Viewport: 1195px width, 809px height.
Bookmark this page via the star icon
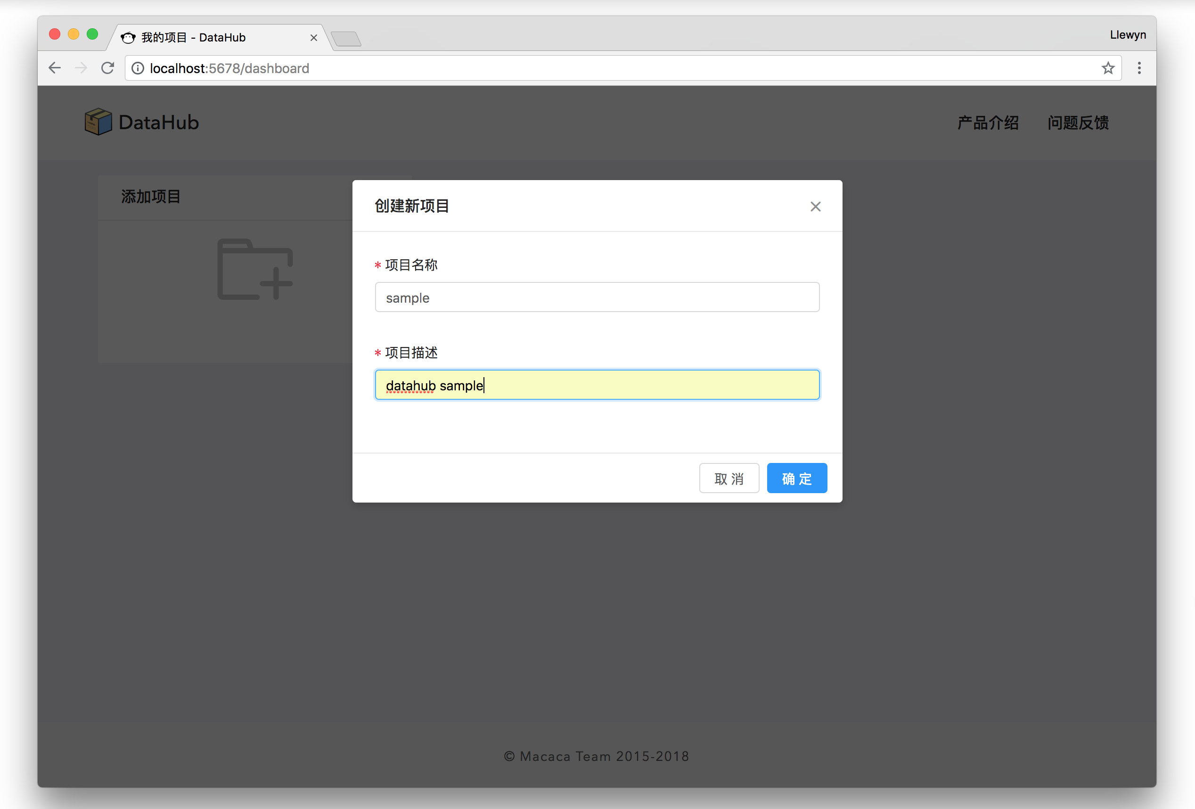click(x=1109, y=68)
